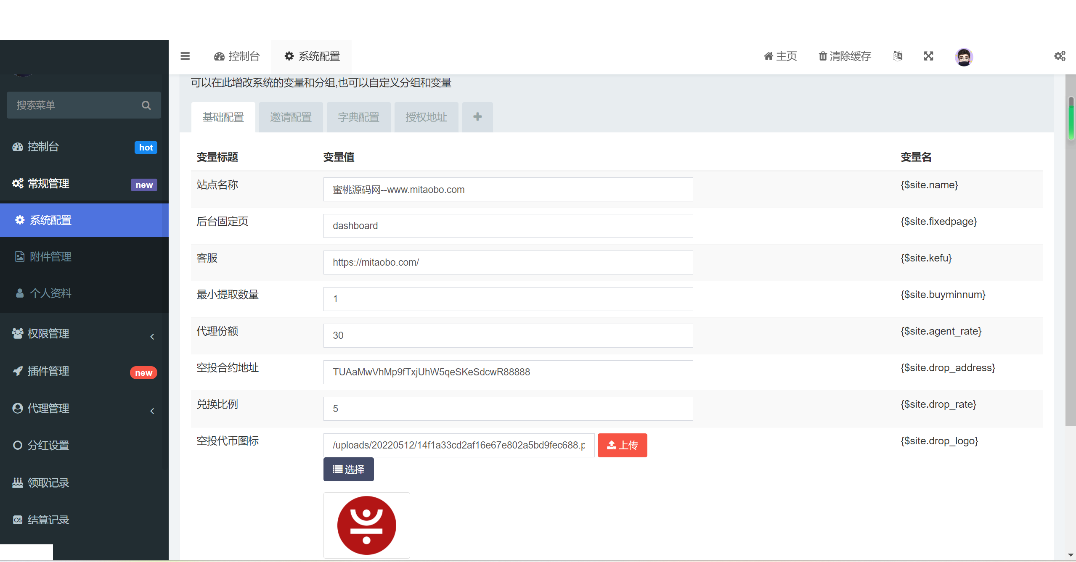Screen dimensions: 1076x562
Task: Click the 最小提取数量 input field
Action: tap(508, 299)
